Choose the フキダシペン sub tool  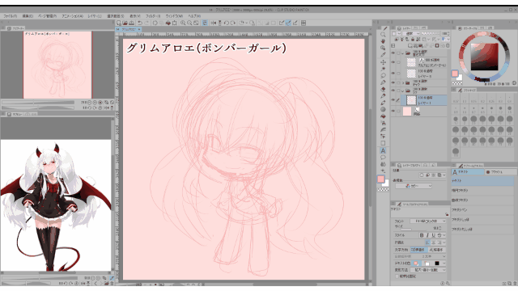pyautogui.click(x=482, y=210)
